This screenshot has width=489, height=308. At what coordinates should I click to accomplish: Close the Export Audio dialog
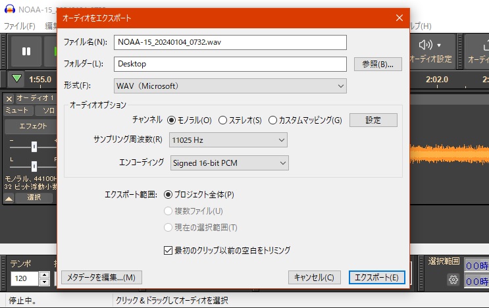(398, 19)
